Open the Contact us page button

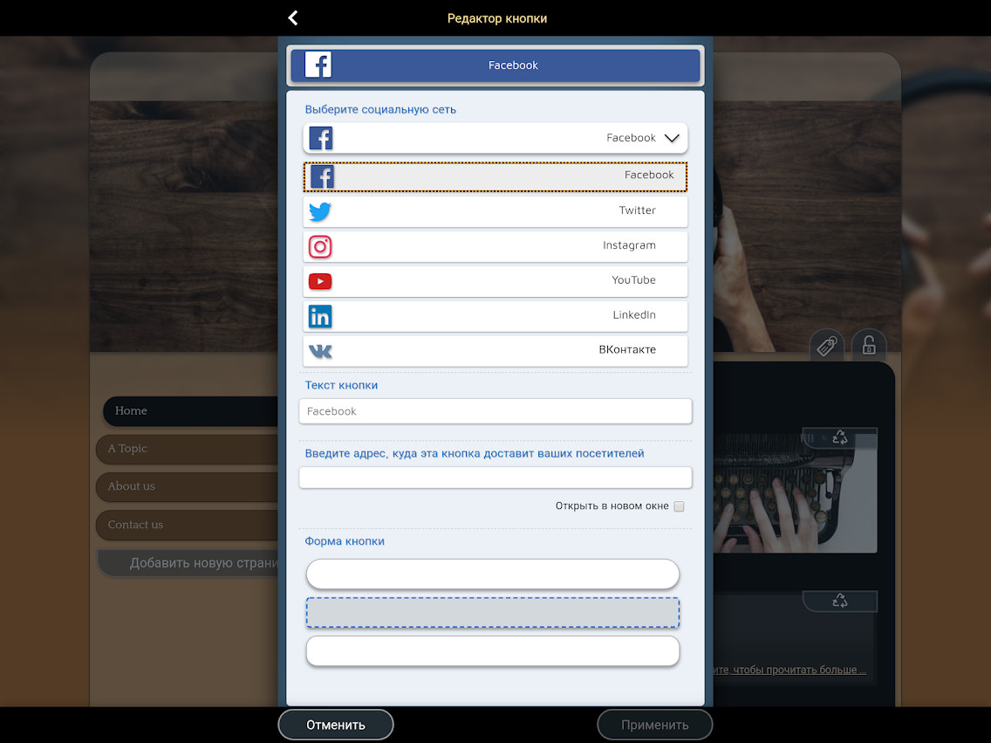tap(187, 525)
